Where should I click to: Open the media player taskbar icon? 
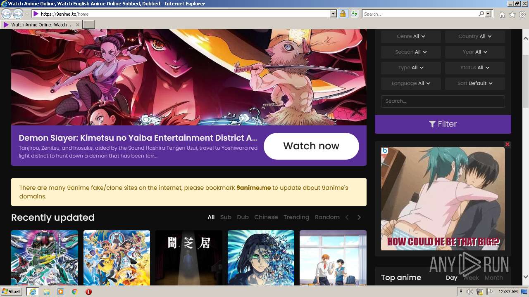point(61,292)
